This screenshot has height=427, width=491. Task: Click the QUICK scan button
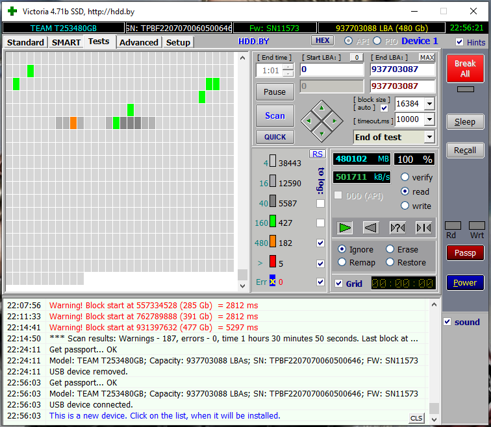(x=275, y=137)
